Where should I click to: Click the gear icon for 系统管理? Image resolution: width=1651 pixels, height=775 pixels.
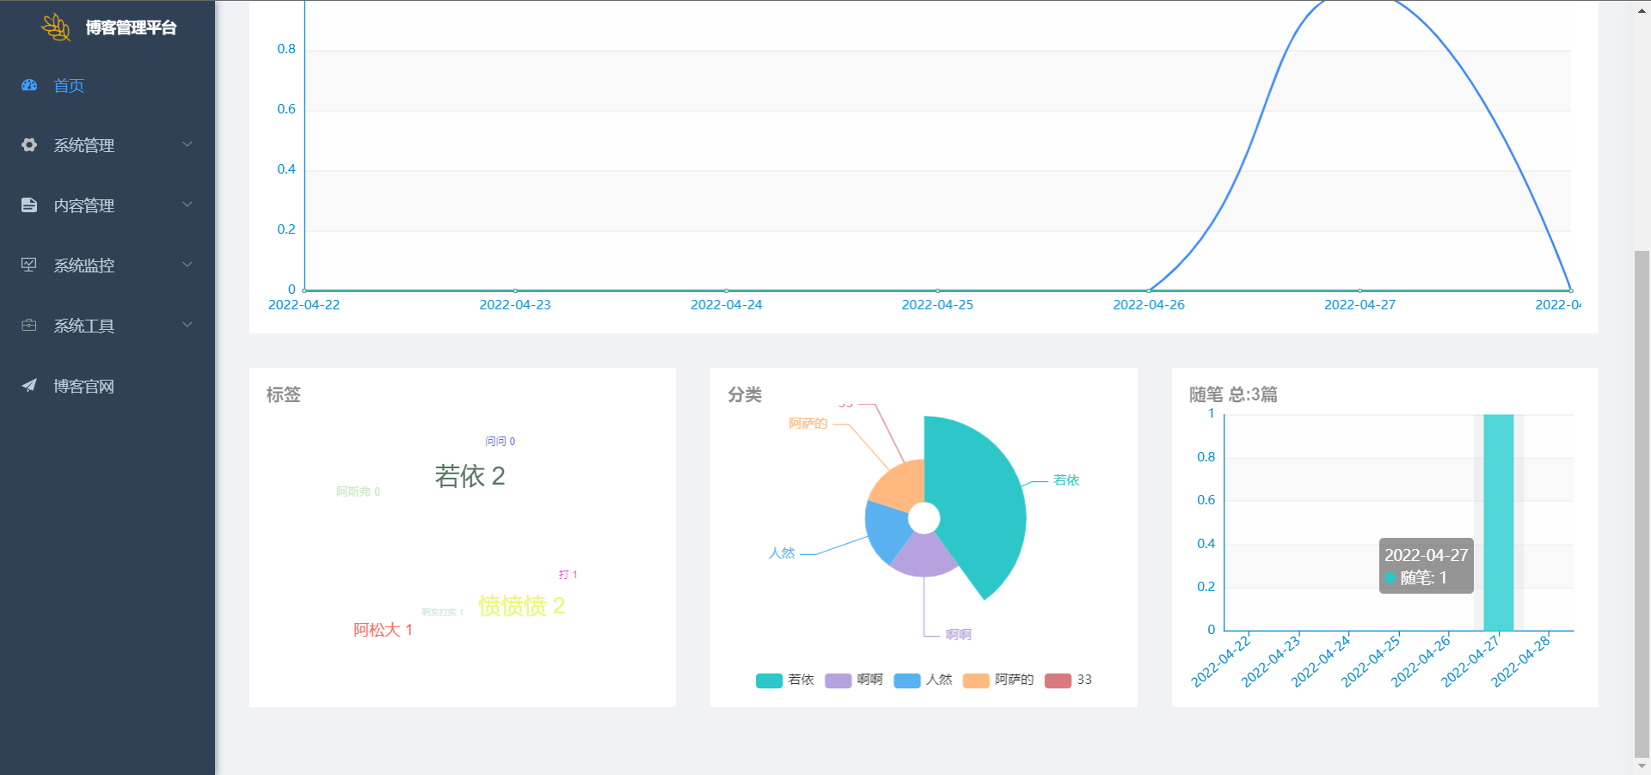click(x=29, y=145)
